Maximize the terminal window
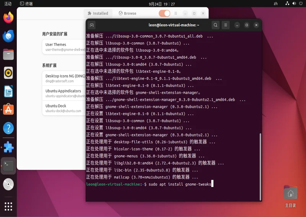Screen dimensions: 306x217 coord(247,25)
